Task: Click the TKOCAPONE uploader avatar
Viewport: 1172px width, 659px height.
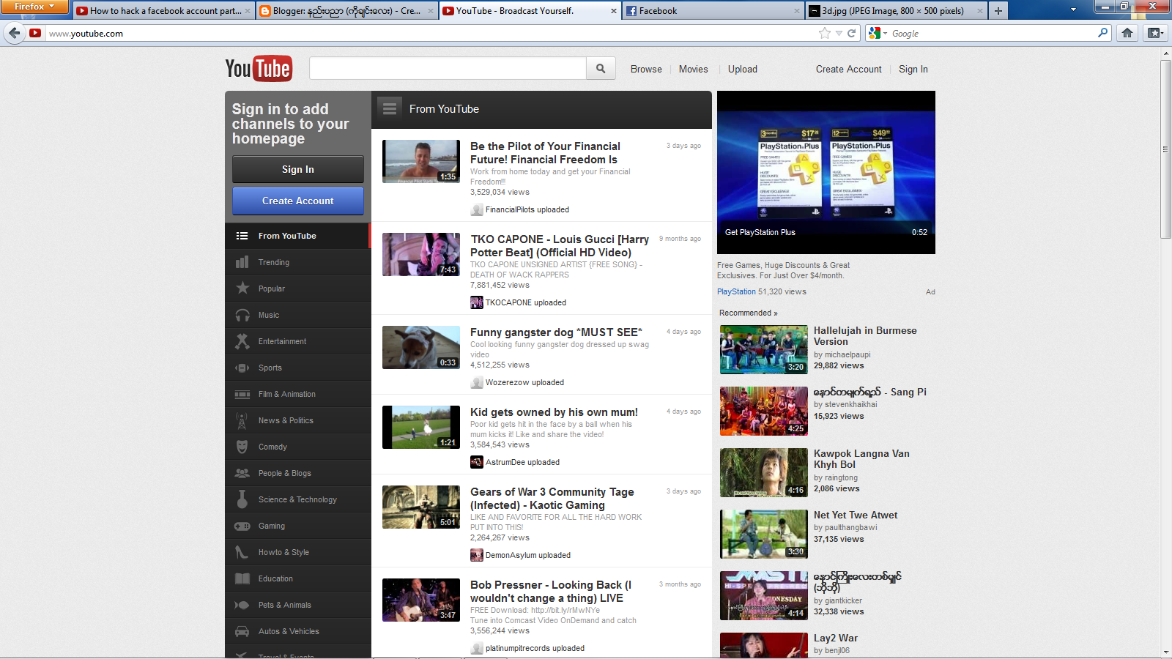Action: [477, 302]
